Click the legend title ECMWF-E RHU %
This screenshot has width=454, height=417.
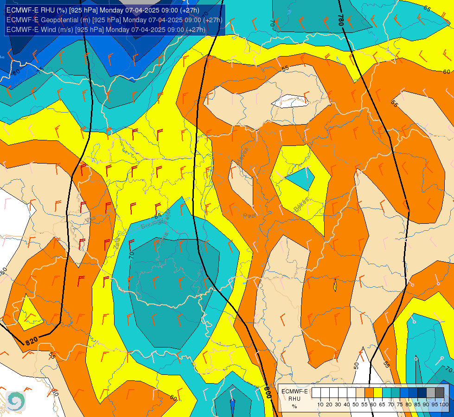[294, 399]
